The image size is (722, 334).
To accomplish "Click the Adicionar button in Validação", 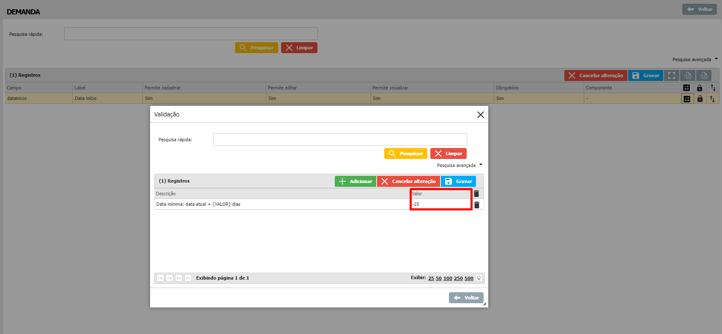I will pos(356,181).
